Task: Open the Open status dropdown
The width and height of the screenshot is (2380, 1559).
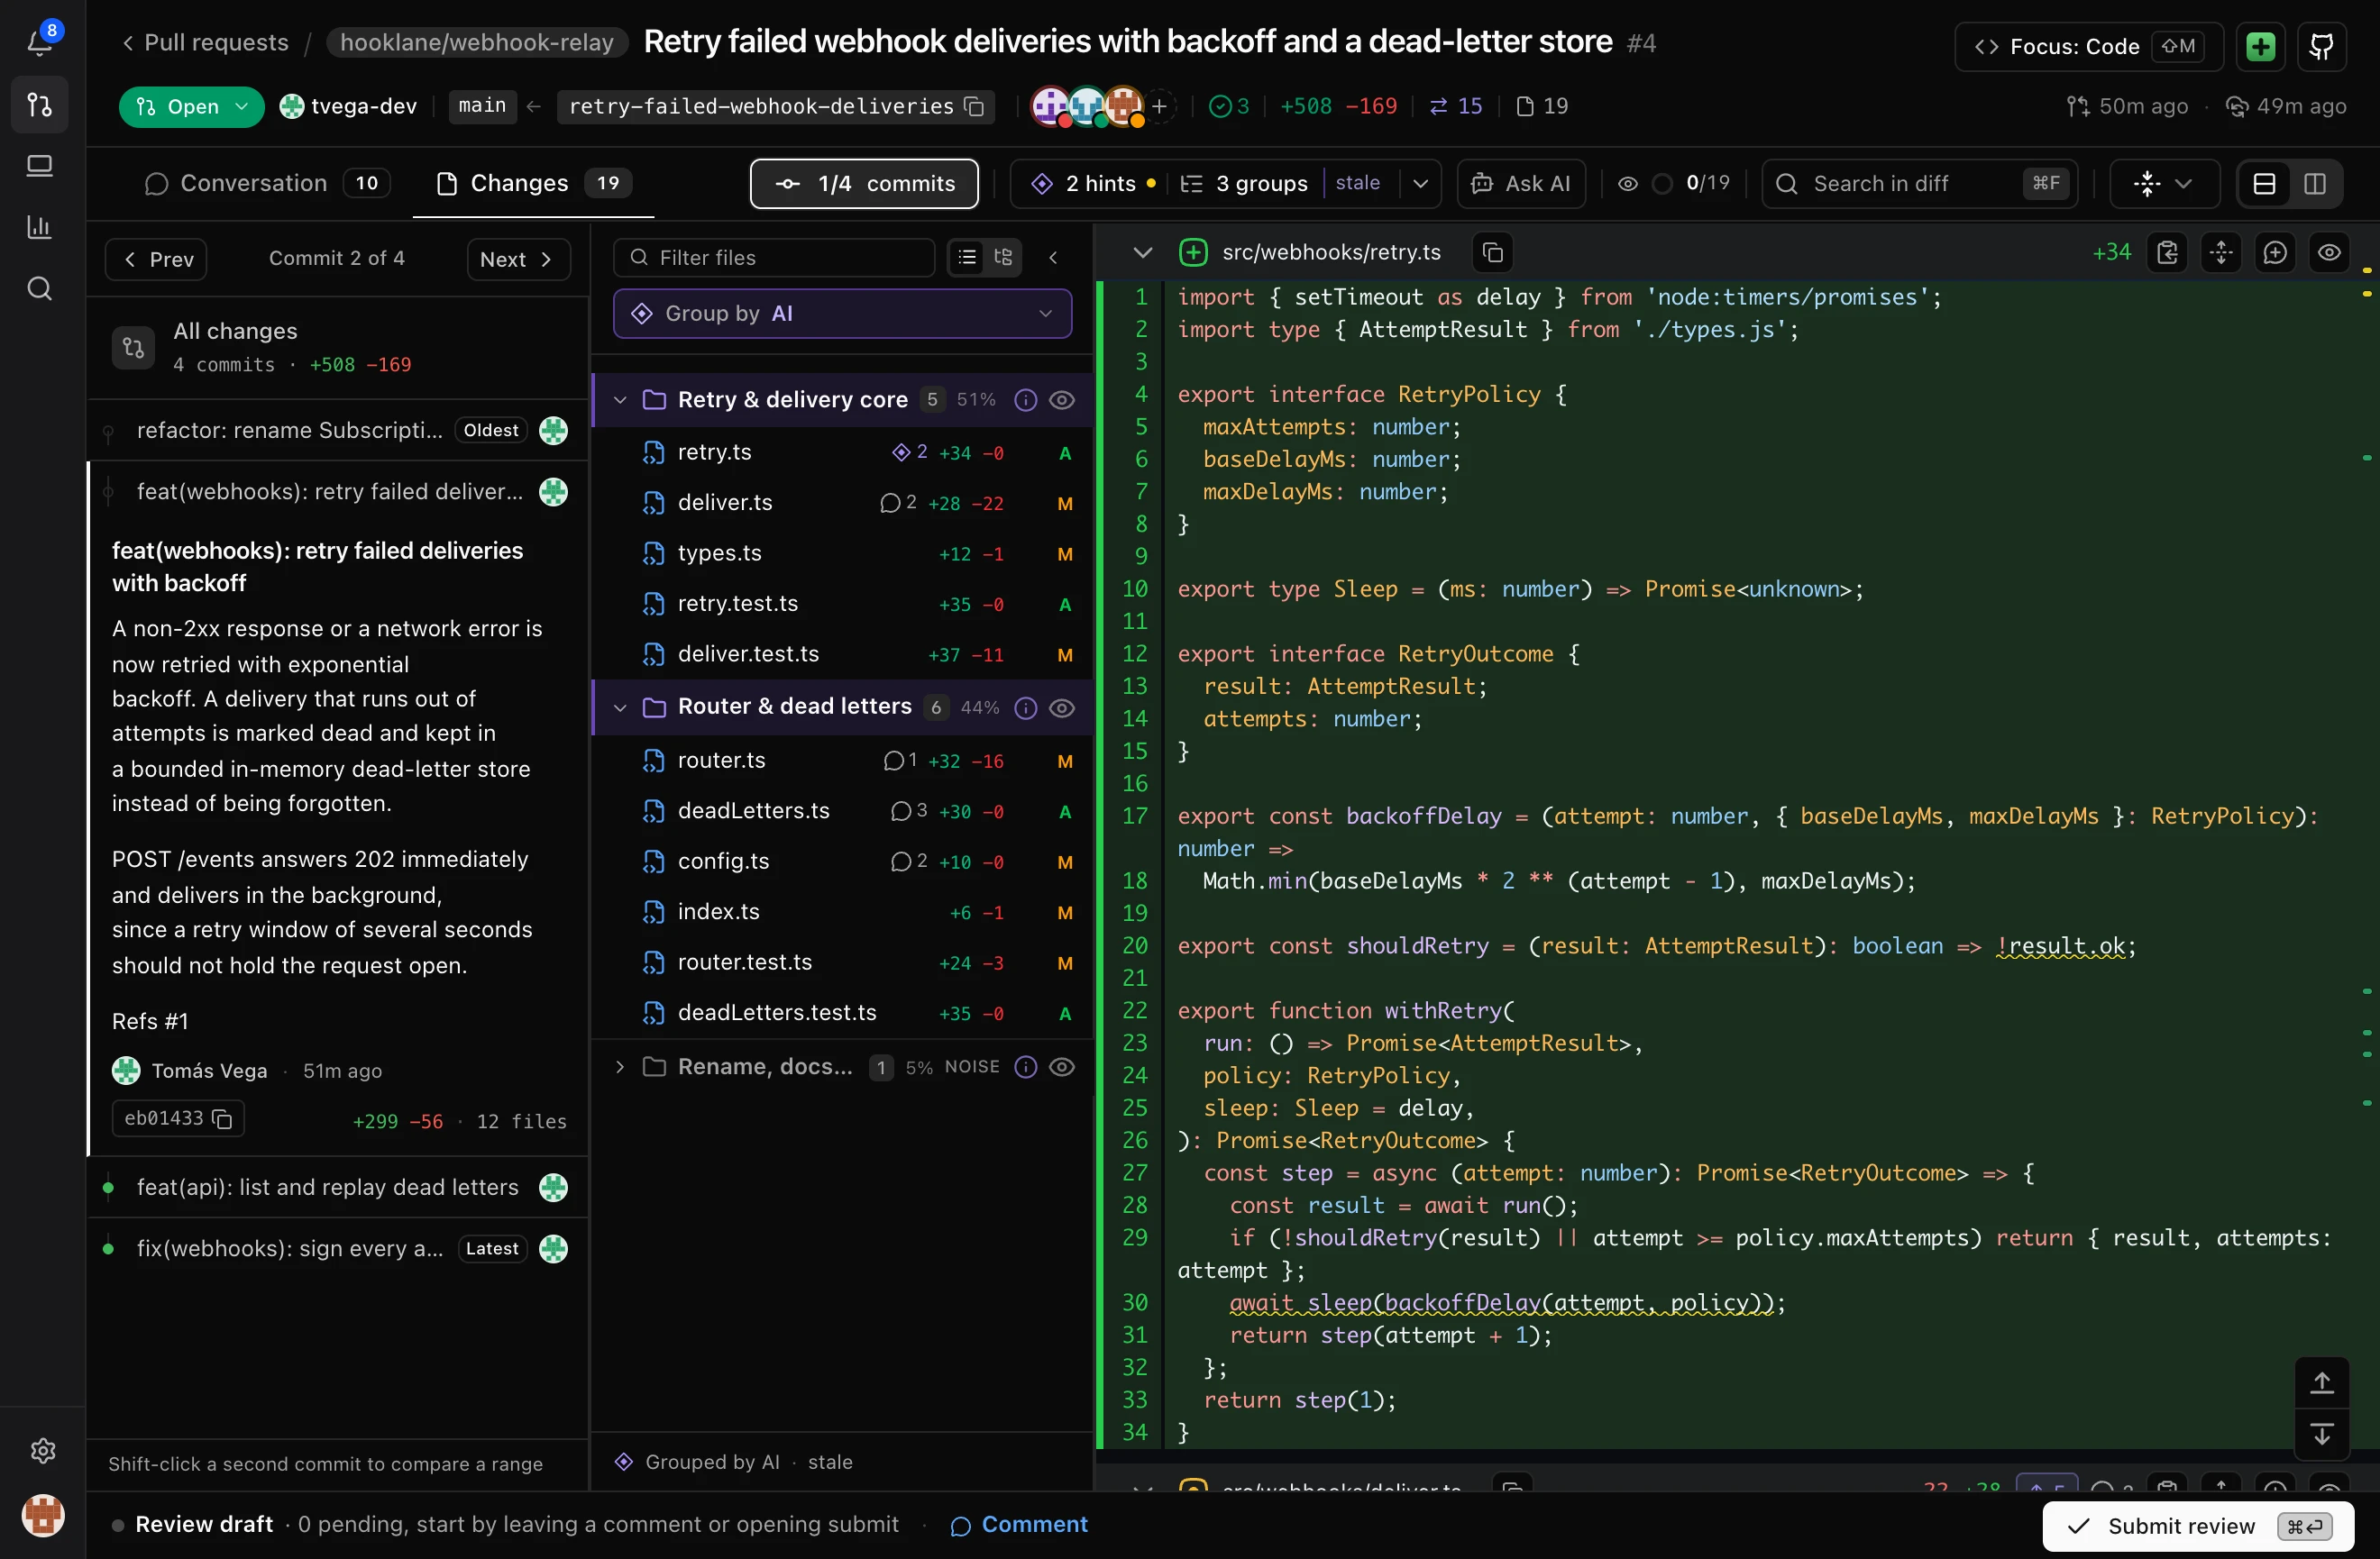Action: point(192,106)
